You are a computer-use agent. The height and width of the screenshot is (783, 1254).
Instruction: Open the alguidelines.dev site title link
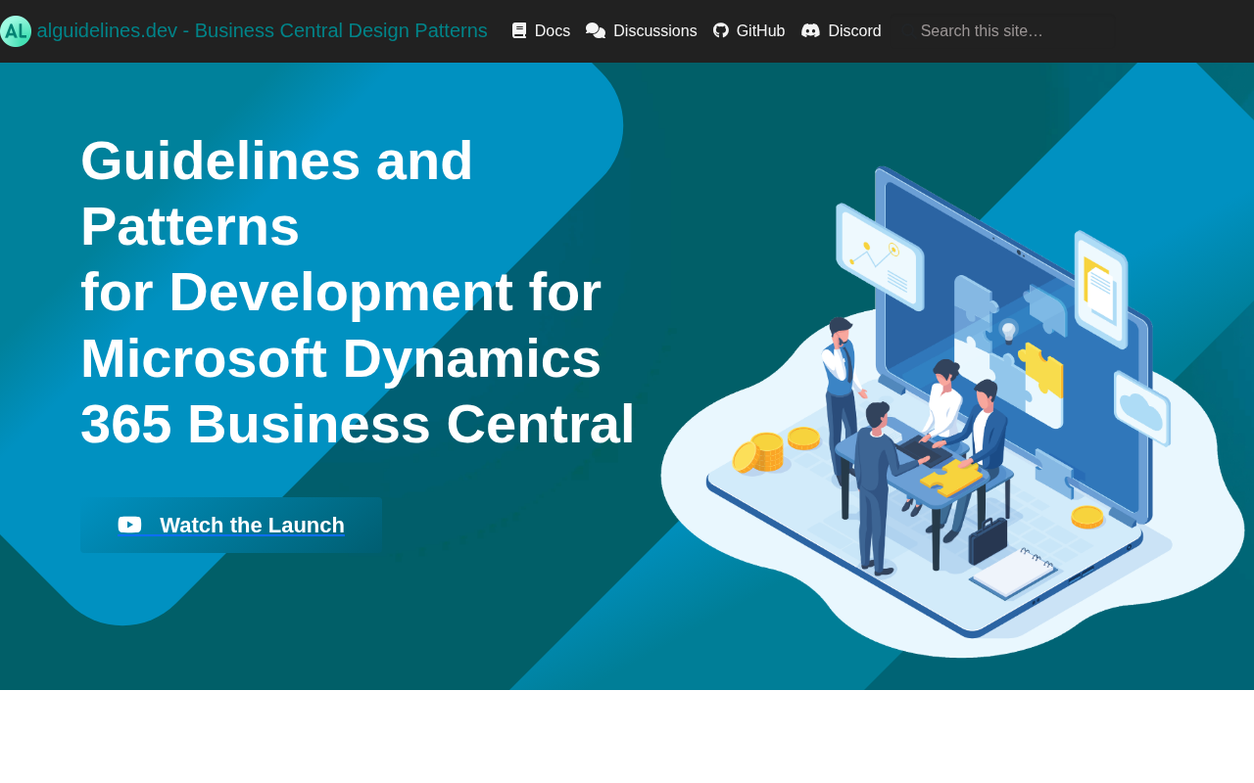point(262,30)
